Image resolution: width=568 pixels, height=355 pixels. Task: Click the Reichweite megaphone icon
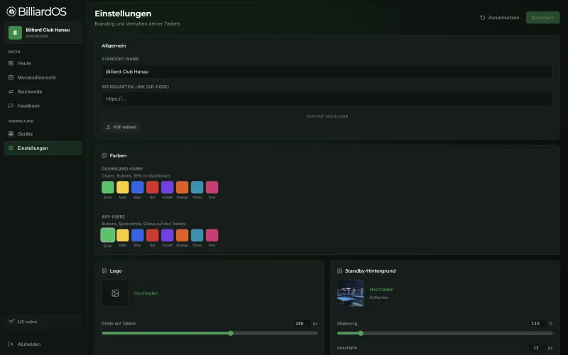(11, 92)
